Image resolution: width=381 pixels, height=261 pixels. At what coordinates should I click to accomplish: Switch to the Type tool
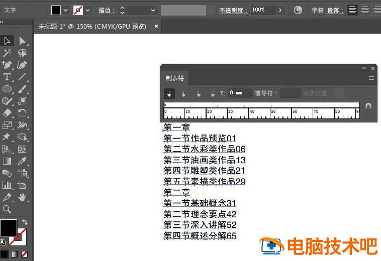[x=7, y=77]
